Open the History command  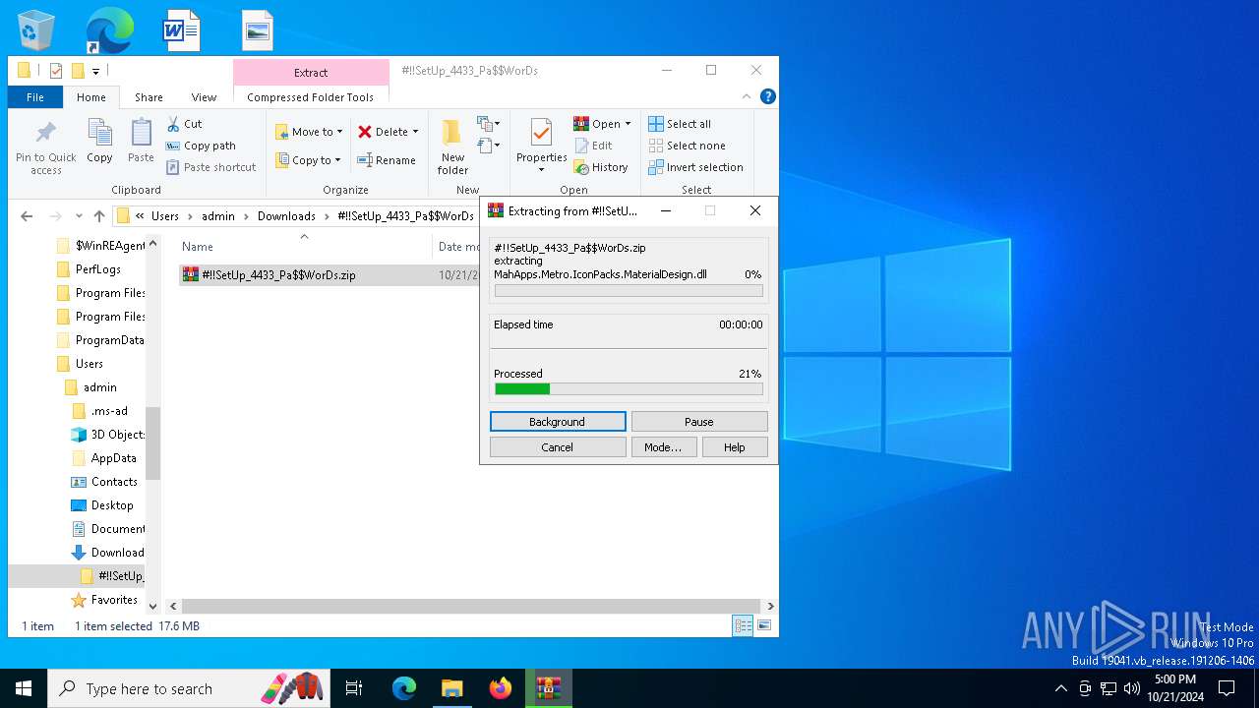(x=601, y=167)
